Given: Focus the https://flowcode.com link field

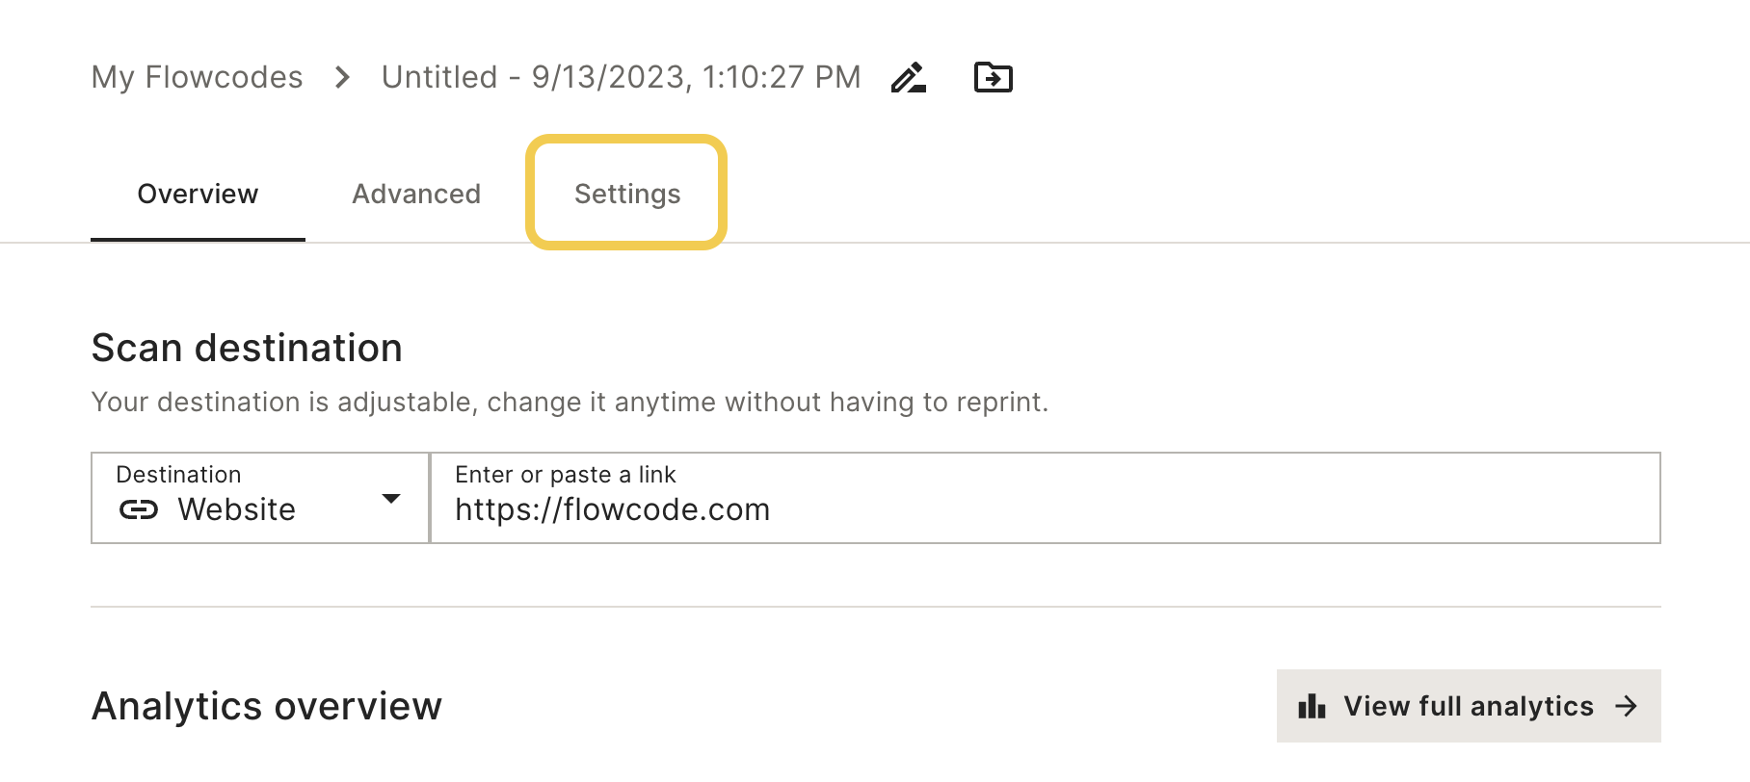Looking at the screenshot, I should coord(1046,498).
